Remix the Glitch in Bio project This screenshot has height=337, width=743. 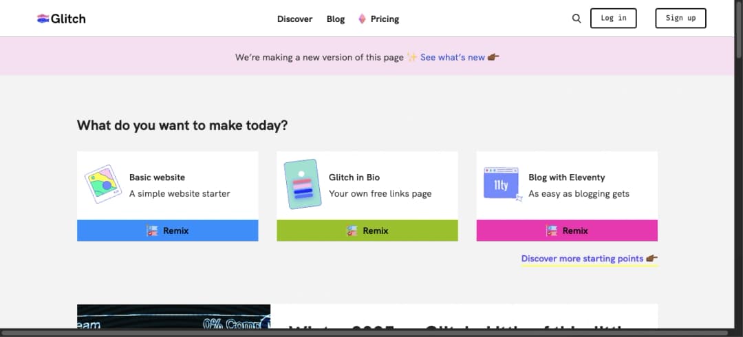pos(367,231)
